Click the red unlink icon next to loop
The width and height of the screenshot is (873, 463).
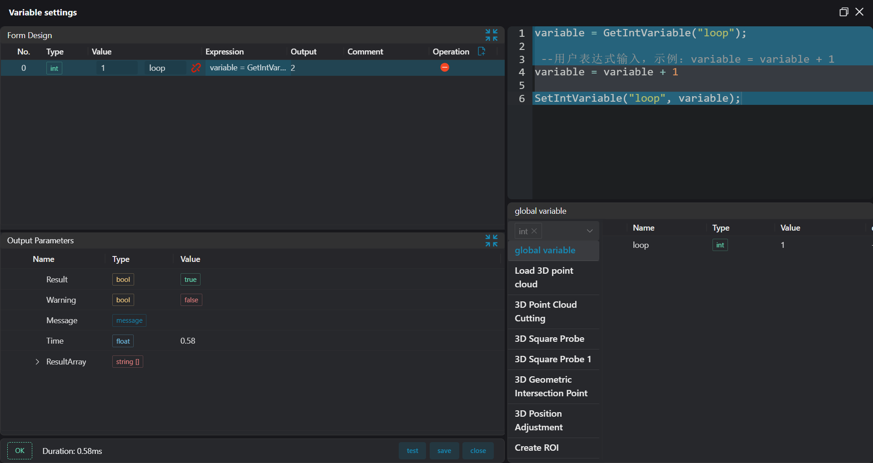coord(196,68)
